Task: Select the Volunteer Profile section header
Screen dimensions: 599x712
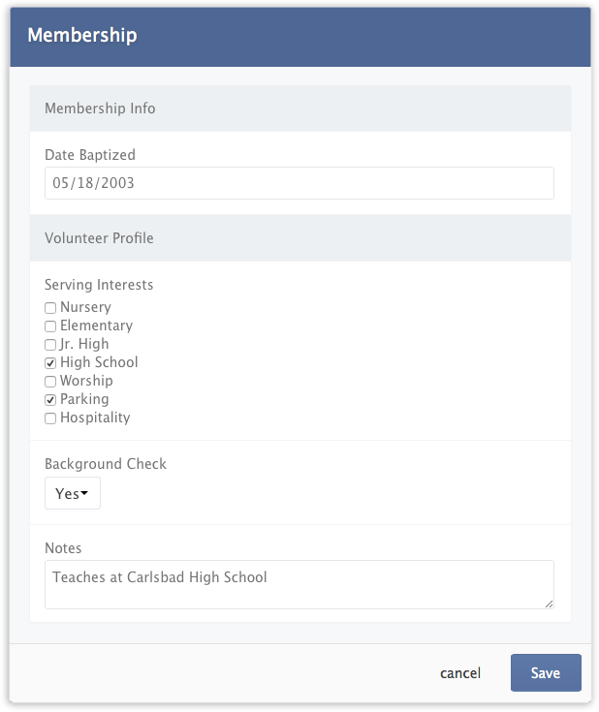Action: click(99, 238)
